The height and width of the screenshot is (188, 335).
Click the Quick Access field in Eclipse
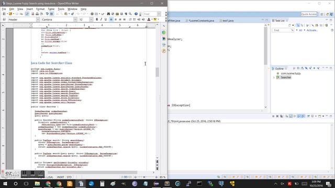coord(309,14)
